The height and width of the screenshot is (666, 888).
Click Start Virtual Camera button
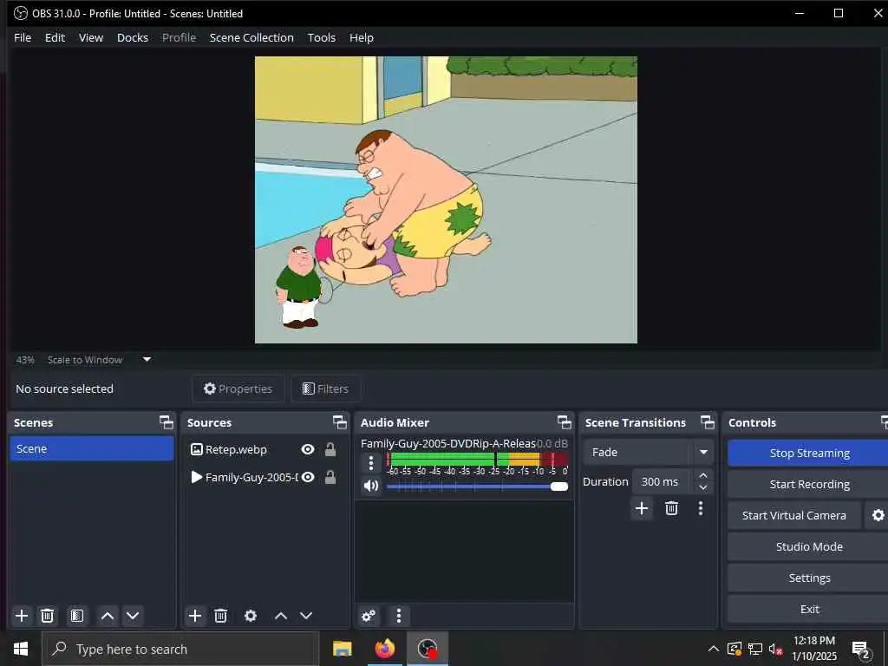point(794,515)
